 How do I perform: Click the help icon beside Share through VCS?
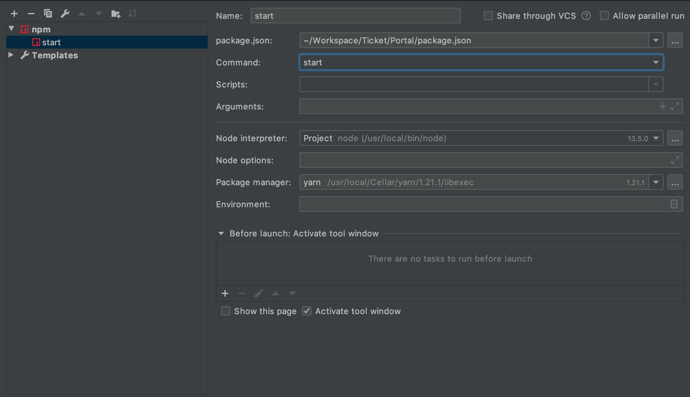586,16
